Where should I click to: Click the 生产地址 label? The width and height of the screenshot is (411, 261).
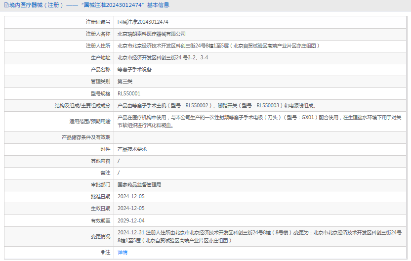tap(101, 58)
